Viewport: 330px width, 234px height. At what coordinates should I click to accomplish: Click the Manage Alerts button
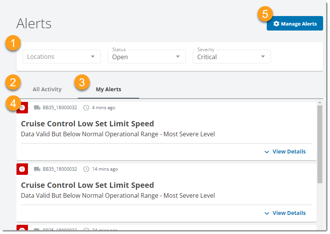[x=295, y=23]
